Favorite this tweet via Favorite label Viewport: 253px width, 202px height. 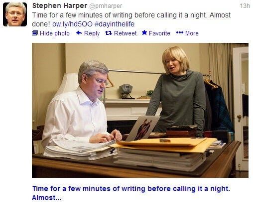159,33
